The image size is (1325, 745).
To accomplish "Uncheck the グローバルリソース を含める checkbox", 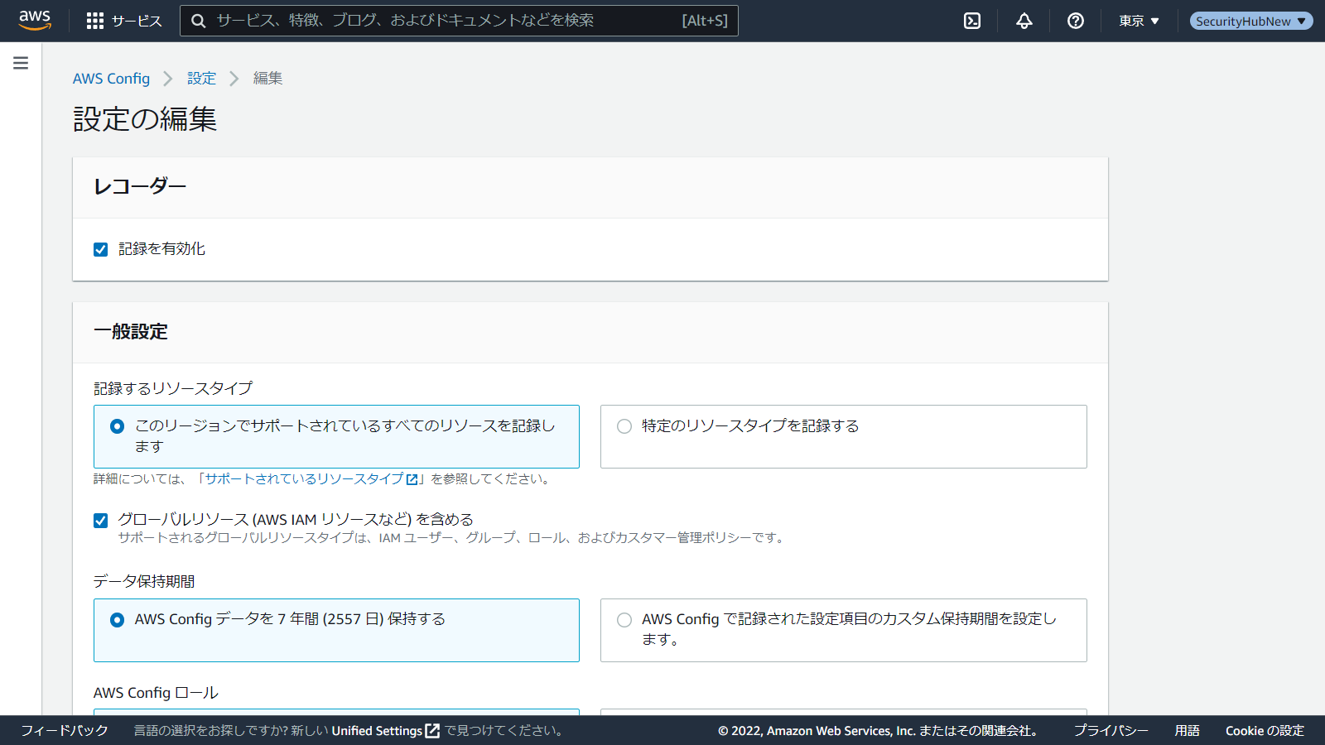I will pos(101,521).
